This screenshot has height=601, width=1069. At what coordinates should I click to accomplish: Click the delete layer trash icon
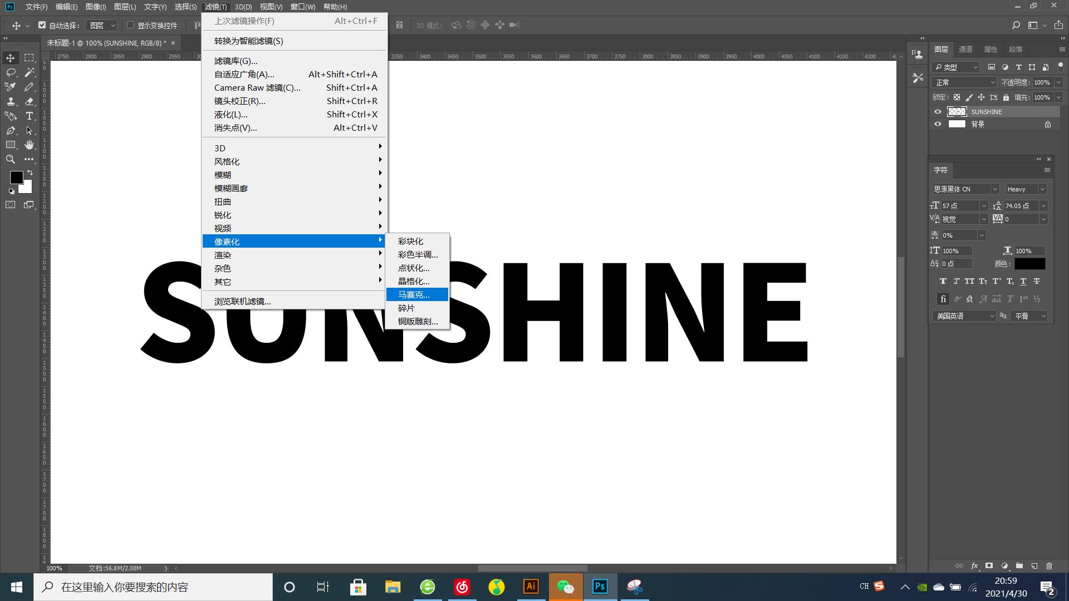[x=1049, y=566]
